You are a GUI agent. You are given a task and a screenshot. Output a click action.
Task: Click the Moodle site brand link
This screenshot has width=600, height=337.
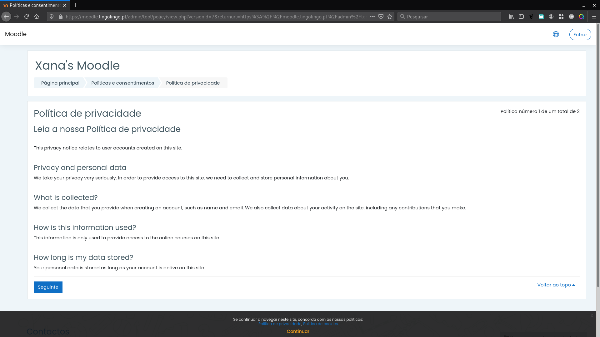[16, 34]
